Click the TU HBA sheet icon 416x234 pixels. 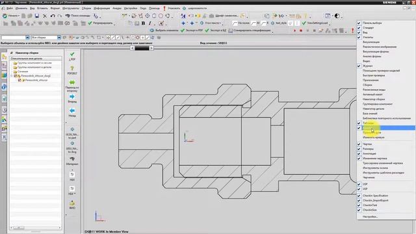point(72,175)
